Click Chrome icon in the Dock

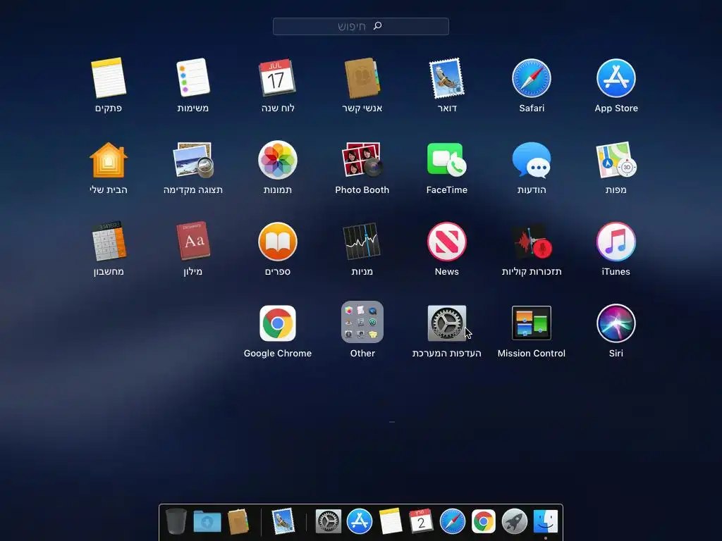pos(484,521)
